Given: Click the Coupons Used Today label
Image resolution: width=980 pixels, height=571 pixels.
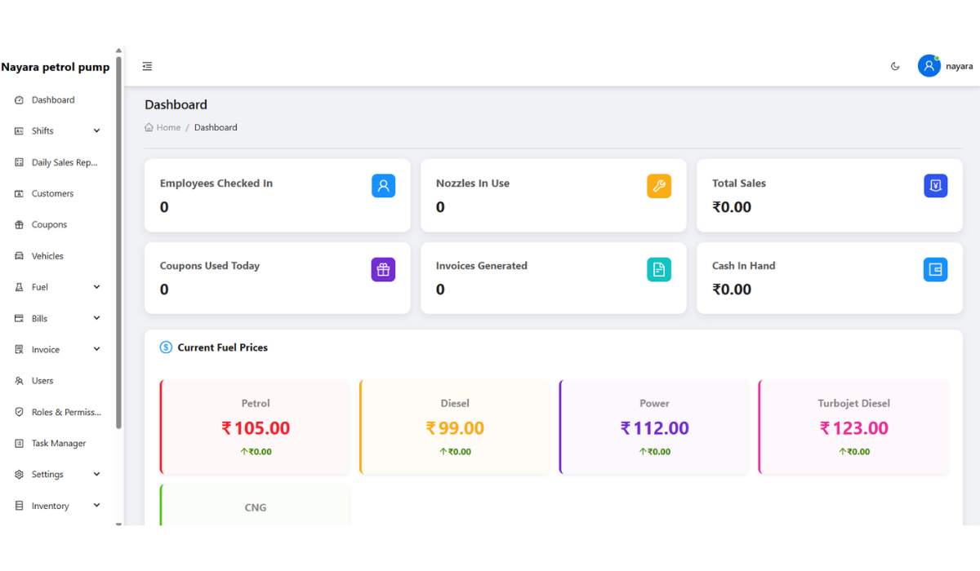Looking at the screenshot, I should click(x=210, y=266).
